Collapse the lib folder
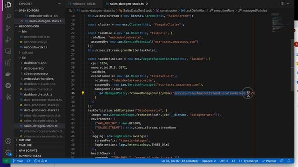The width and height of the screenshot is (298, 167). 24,58
